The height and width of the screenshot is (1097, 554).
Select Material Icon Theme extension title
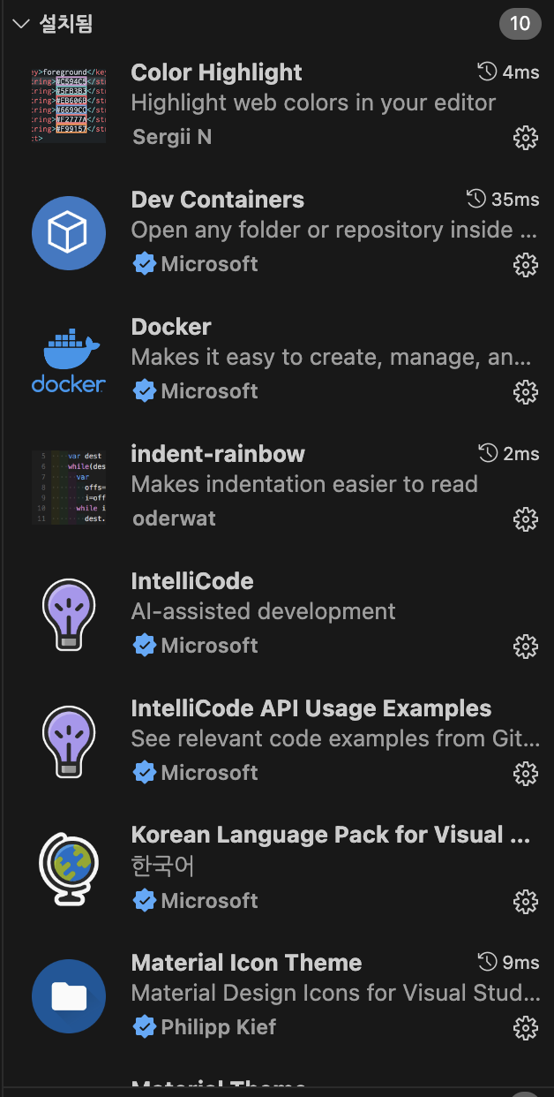(x=247, y=963)
